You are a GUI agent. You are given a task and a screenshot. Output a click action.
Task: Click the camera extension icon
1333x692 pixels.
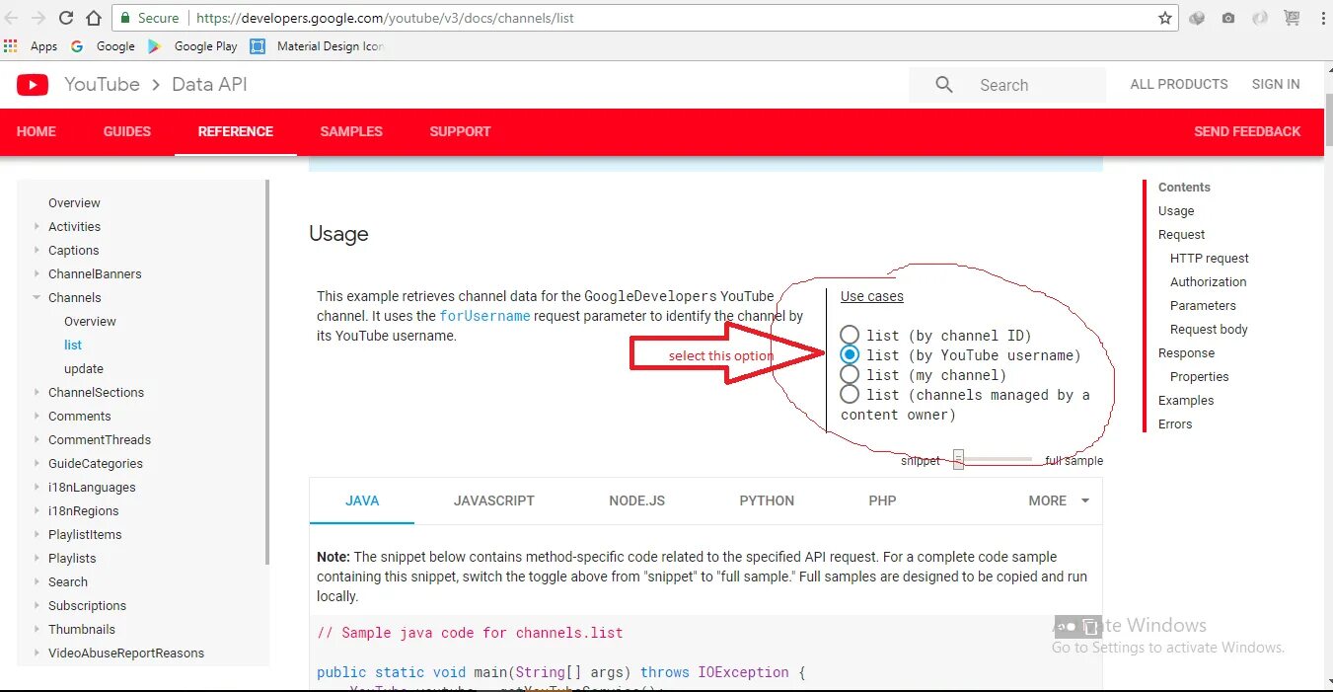1228,18
